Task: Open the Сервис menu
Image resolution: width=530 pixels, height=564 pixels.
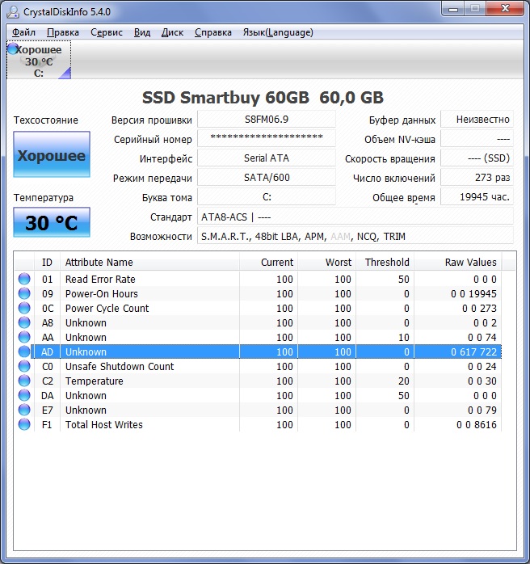Action: [x=107, y=32]
